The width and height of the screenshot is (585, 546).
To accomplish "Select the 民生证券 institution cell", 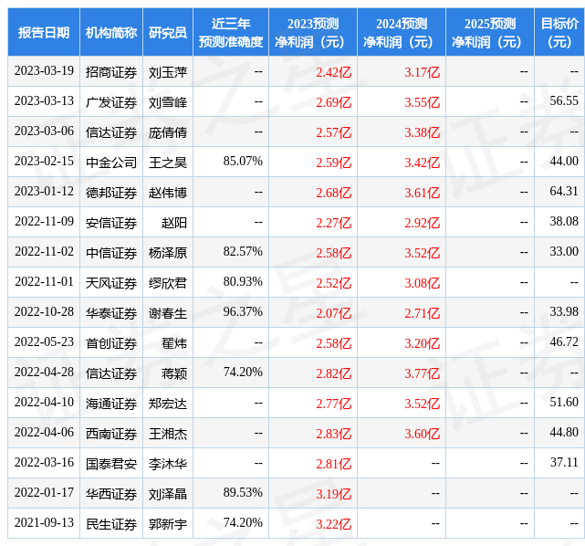I will pyautogui.click(x=111, y=525).
